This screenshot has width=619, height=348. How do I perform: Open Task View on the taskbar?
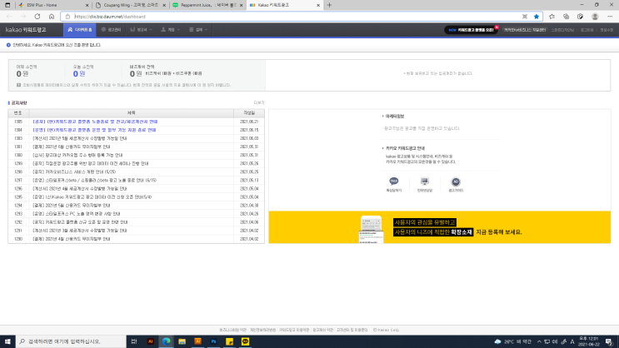pyautogui.click(x=134, y=341)
